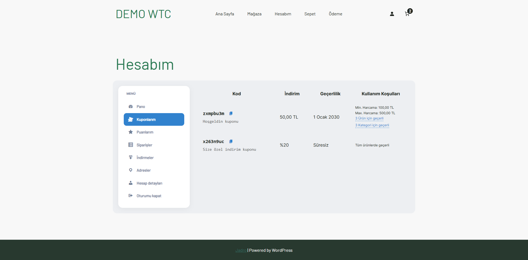
Task: Go to Sepet in top navigation
Action: click(310, 14)
